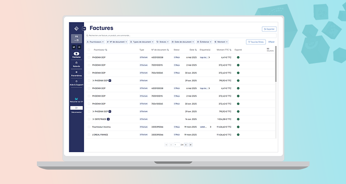
Task: Collapse the sidebar with the toggle icon
Action: tap(84, 29)
